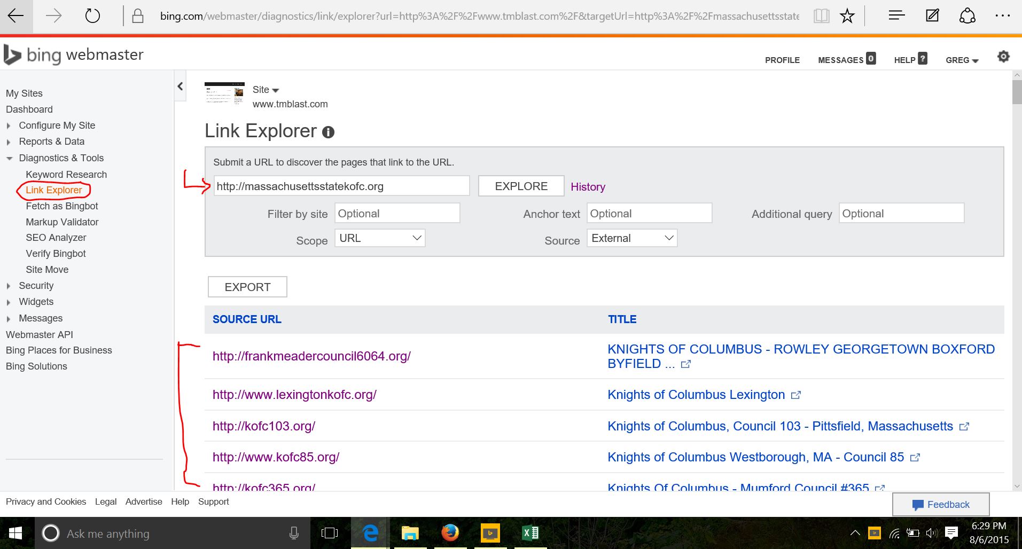The width and height of the screenshot is (1022, 549).
Task: Collapse Diagnostics & Tools section
Action: (x=9, y=158)
